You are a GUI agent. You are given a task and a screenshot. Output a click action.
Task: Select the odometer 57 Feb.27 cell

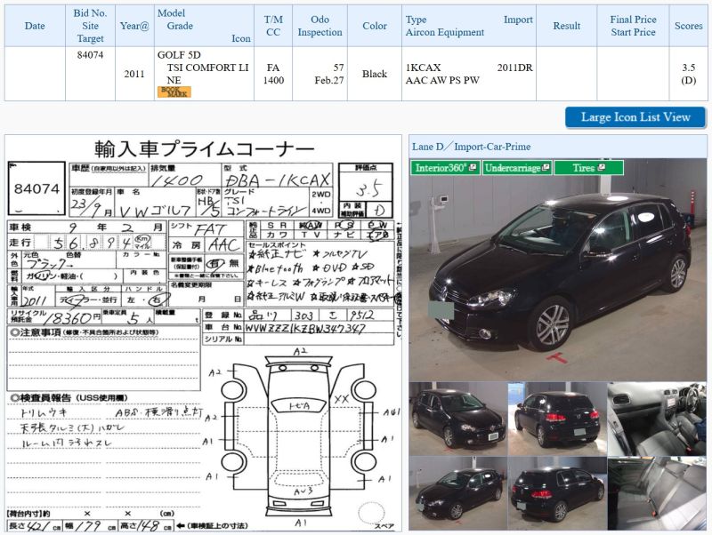[320, 74]
